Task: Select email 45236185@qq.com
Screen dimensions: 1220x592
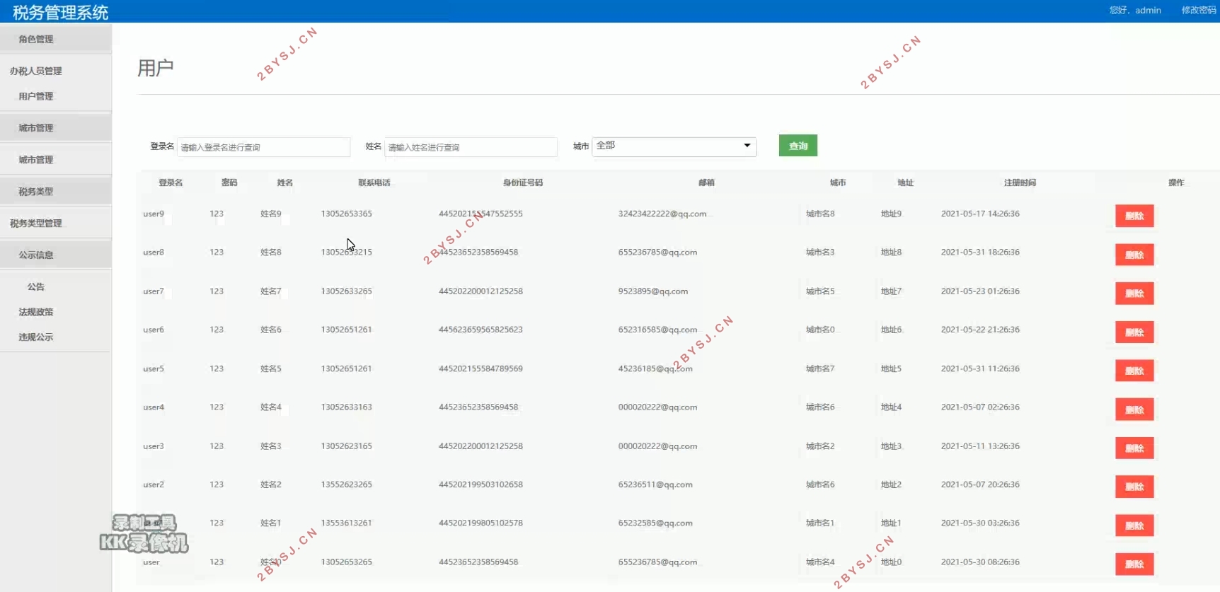Action: [x=655, y=368]
